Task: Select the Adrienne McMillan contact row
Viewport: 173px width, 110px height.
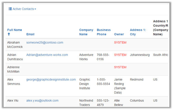Action: 15,69
